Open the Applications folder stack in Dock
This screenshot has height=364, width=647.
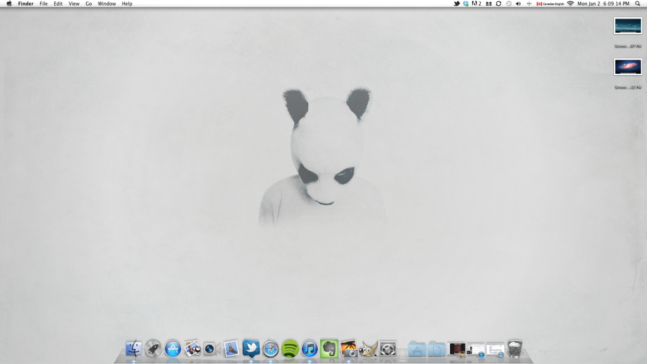point(417,348)
